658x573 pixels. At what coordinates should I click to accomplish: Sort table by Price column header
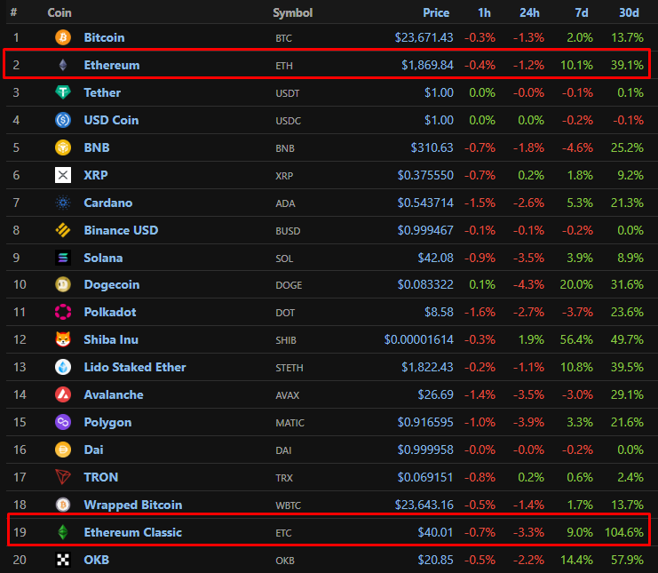[x=438, y=13]
